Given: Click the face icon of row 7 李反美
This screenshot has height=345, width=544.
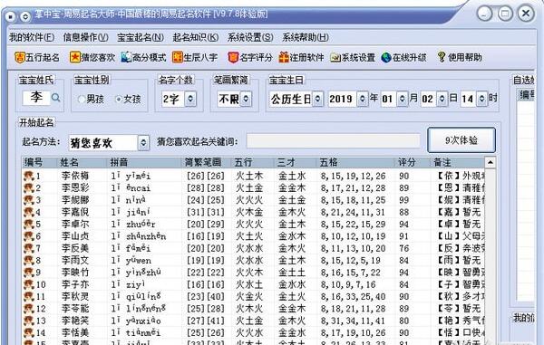Looking at the screenshot, I should (29, 248).
